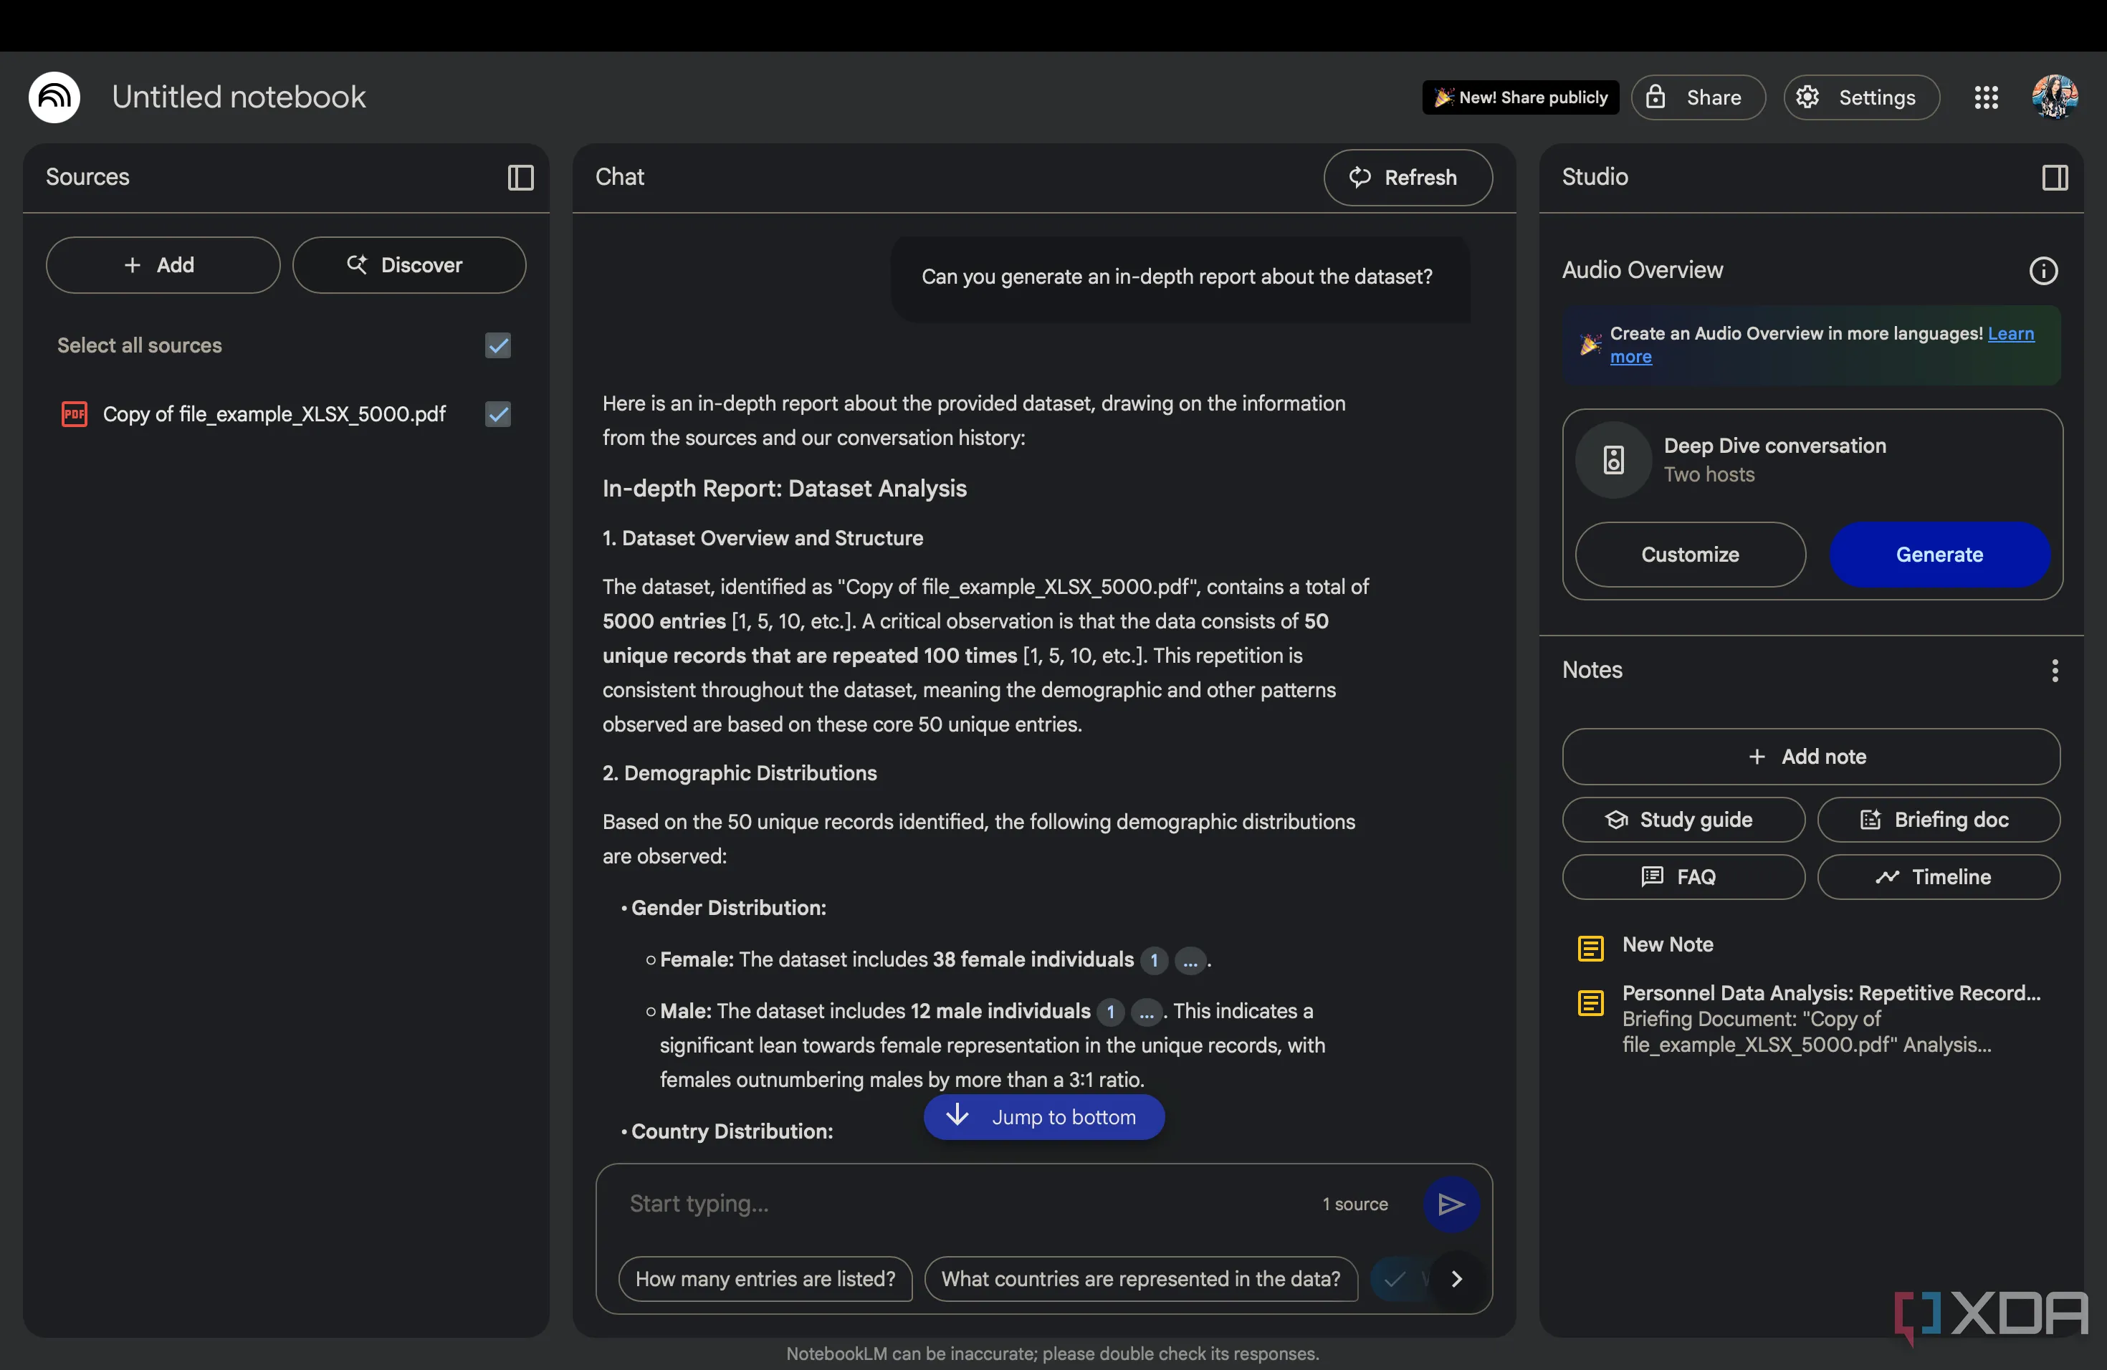Open the Notes three-dot menu

click(2054, 671)
